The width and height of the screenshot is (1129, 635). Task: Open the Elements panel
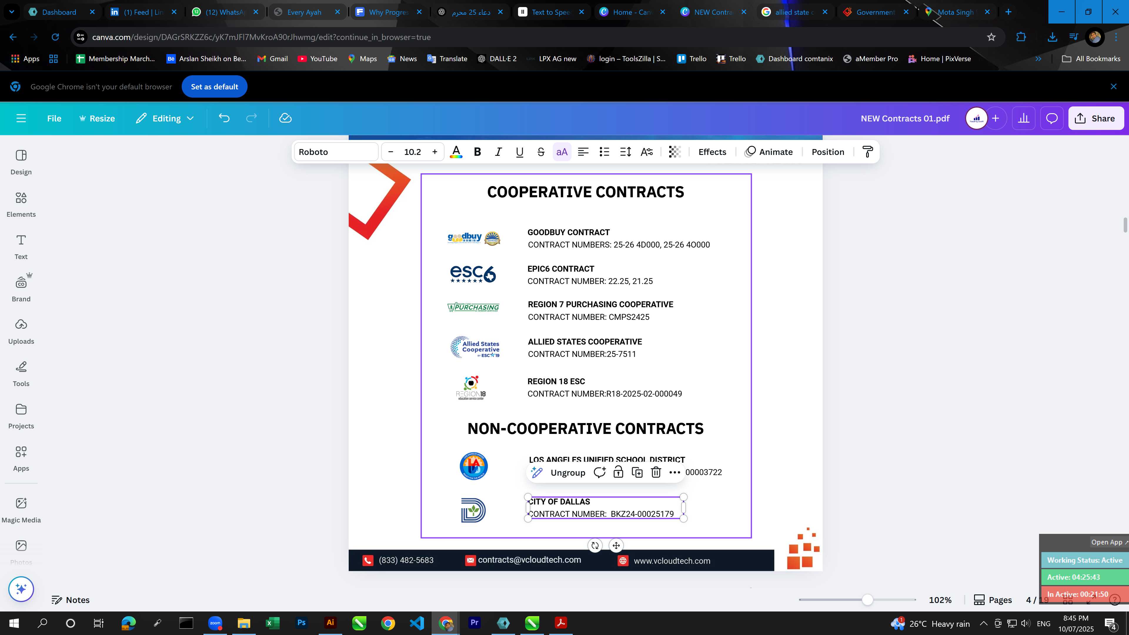pos(21,205)
